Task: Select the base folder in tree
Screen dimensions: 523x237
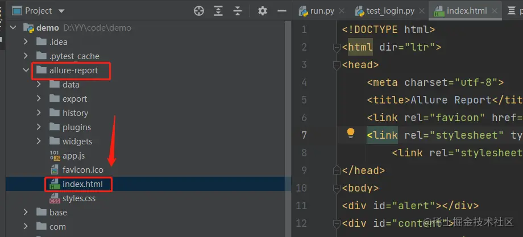Action: [x=58, y=213]
